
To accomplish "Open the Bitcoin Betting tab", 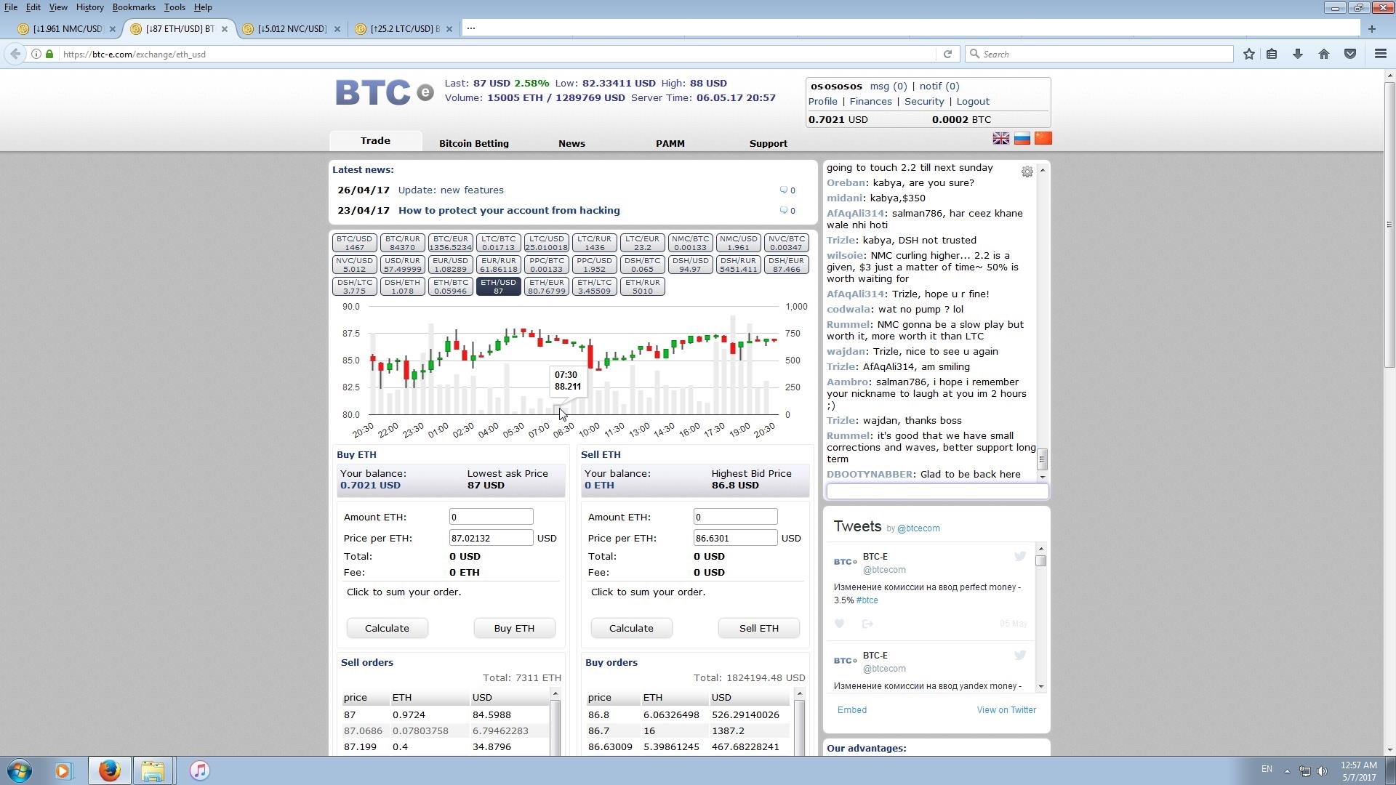I will click(473, 144).
